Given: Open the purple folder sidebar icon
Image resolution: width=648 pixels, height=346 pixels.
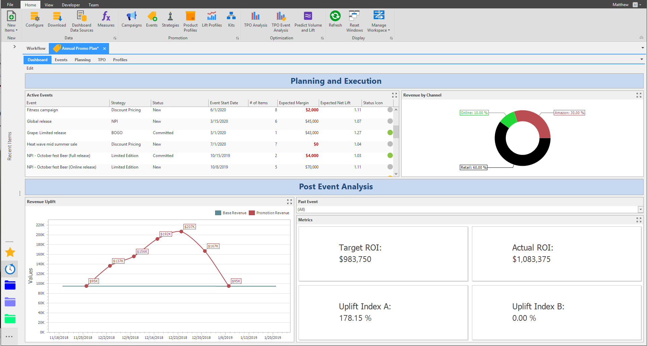Looking at the screenshot, I should coord(10,302).
